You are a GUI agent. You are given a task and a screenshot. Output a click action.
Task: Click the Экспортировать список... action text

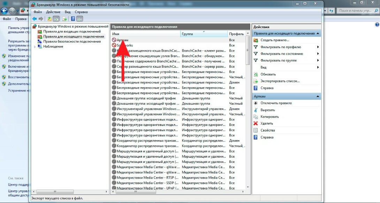[x=280, y=81]
